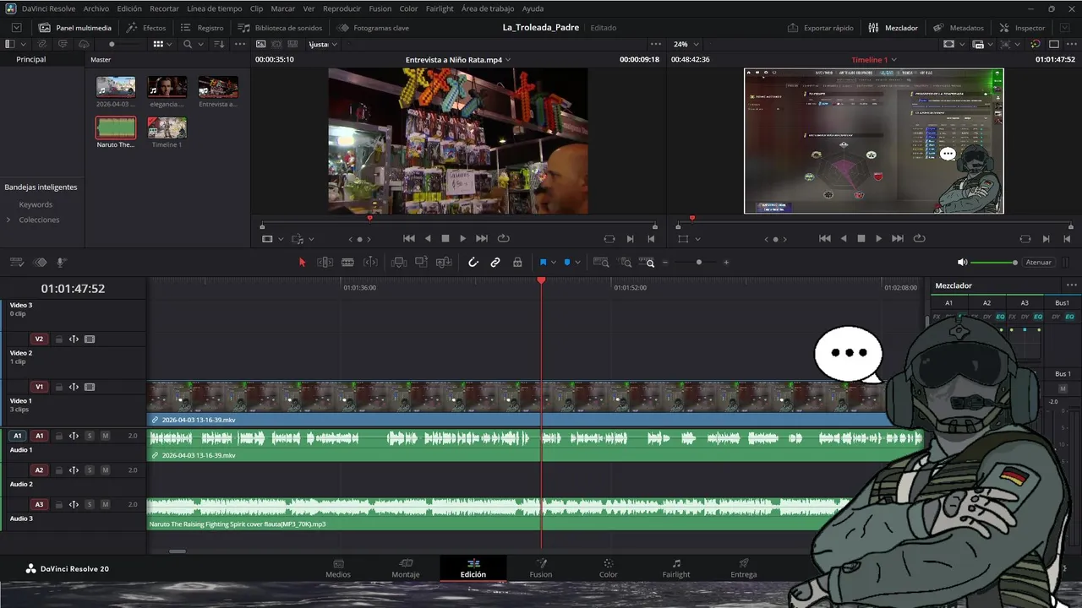Screen dimensions: 1082x608
Task: Open the flag color dropdown arrow
Action: (554, 263)
